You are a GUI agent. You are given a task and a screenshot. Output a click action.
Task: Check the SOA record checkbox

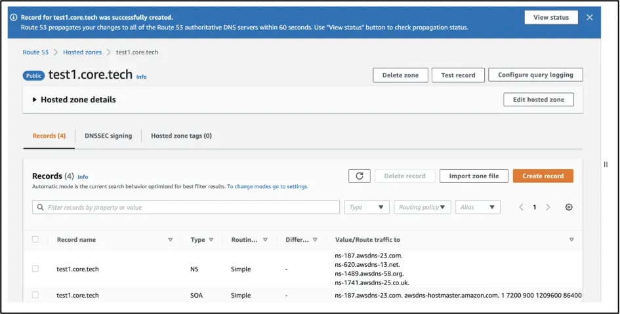pyautogui.click(x=35, y=294)
